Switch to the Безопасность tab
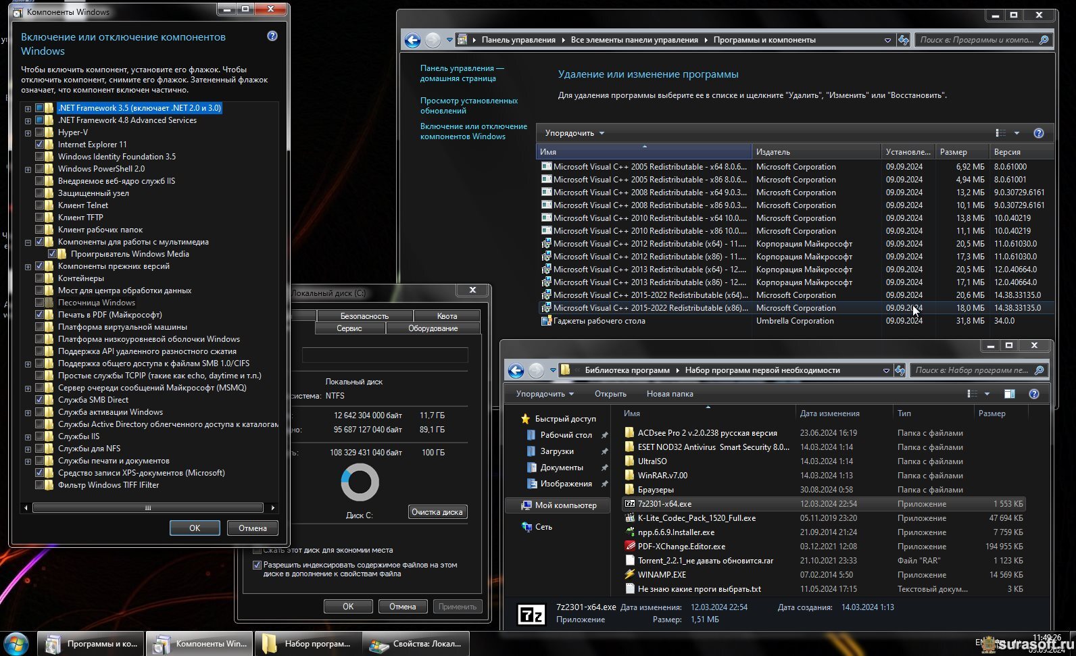 coord(364,316)
